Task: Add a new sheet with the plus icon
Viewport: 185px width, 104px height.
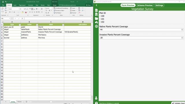Action: [26, 102]
